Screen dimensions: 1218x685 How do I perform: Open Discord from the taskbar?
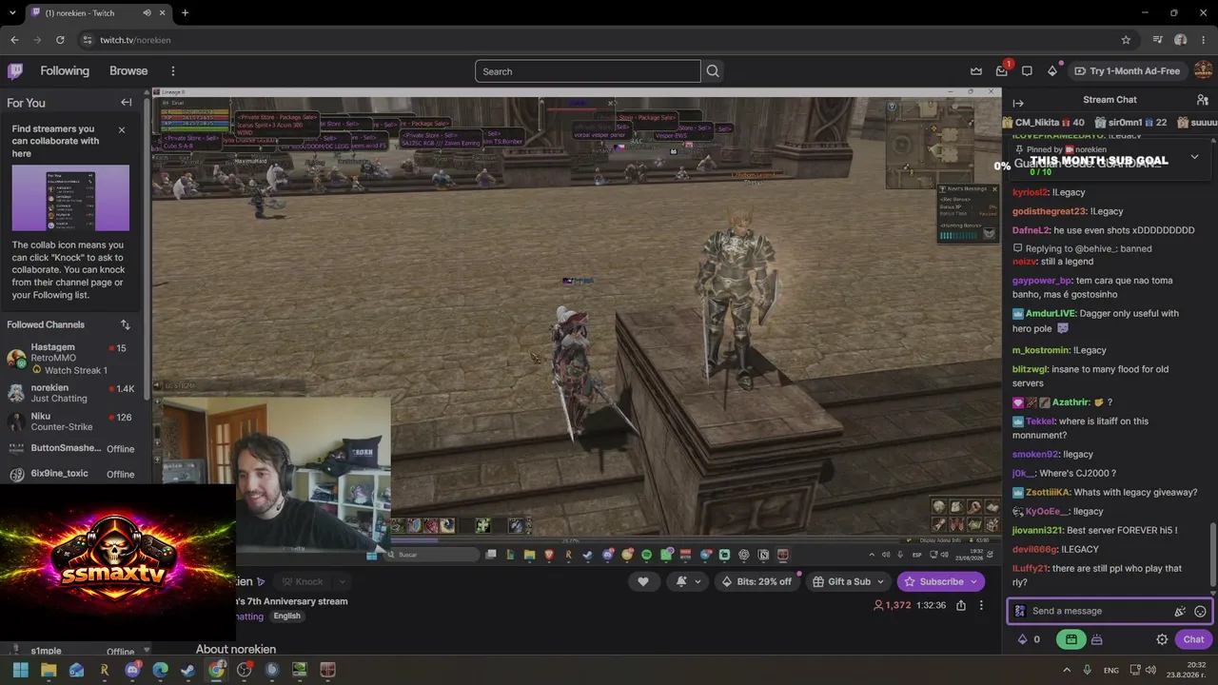click(x=132, y=670)
